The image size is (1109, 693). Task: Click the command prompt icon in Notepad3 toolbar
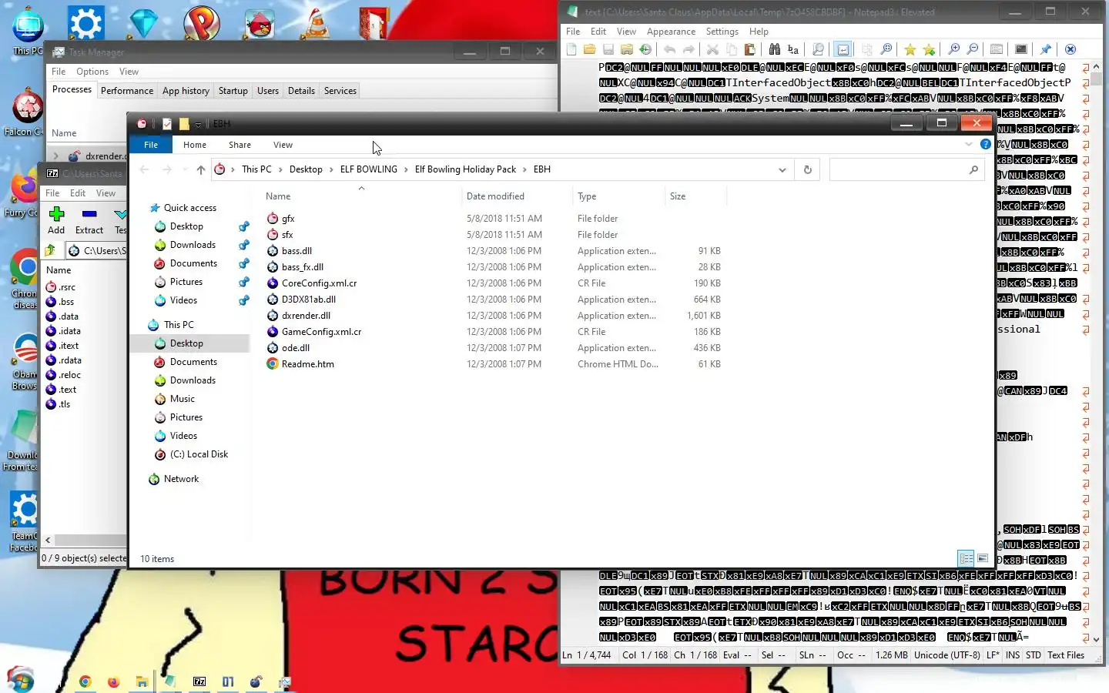tap(1021, 49)
